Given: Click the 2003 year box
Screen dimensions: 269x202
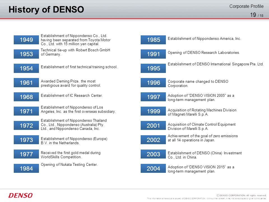Looking at the screenshot, I should coord(153,154).
